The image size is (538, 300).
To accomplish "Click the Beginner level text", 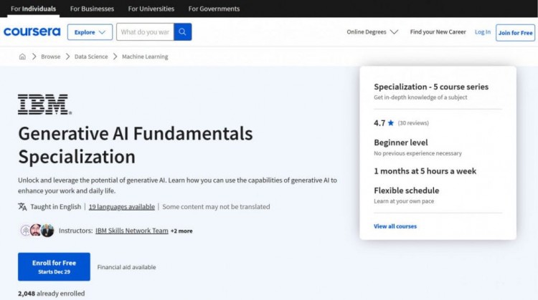I will pos(401,142).
